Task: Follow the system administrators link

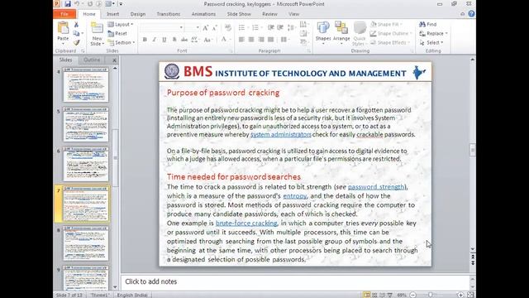Action: coord(281,134)
